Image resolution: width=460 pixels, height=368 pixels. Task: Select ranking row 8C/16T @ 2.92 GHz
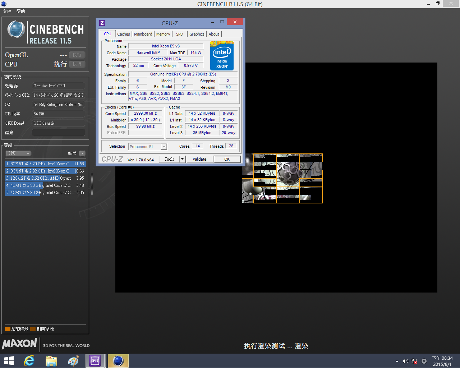45,171
